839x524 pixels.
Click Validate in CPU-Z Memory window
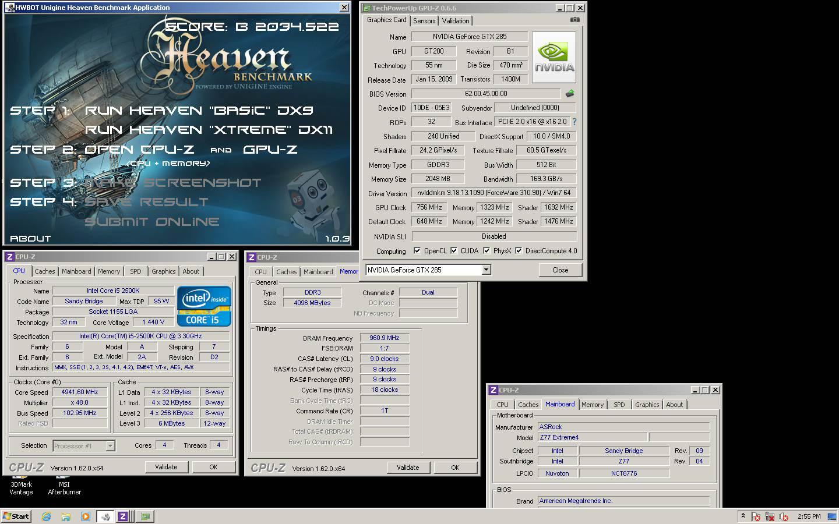click(408, 468)
